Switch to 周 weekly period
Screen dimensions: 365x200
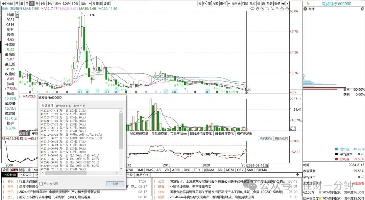[x=22, y=4]
